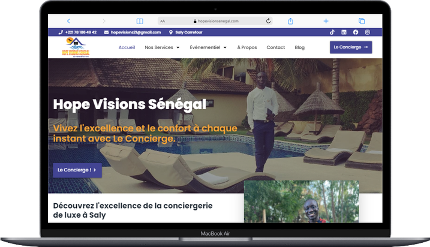The height and width of the screenshot is (247, 430).
Task: Open the Safari bookmarks book icon
Action: click(140, 21)
